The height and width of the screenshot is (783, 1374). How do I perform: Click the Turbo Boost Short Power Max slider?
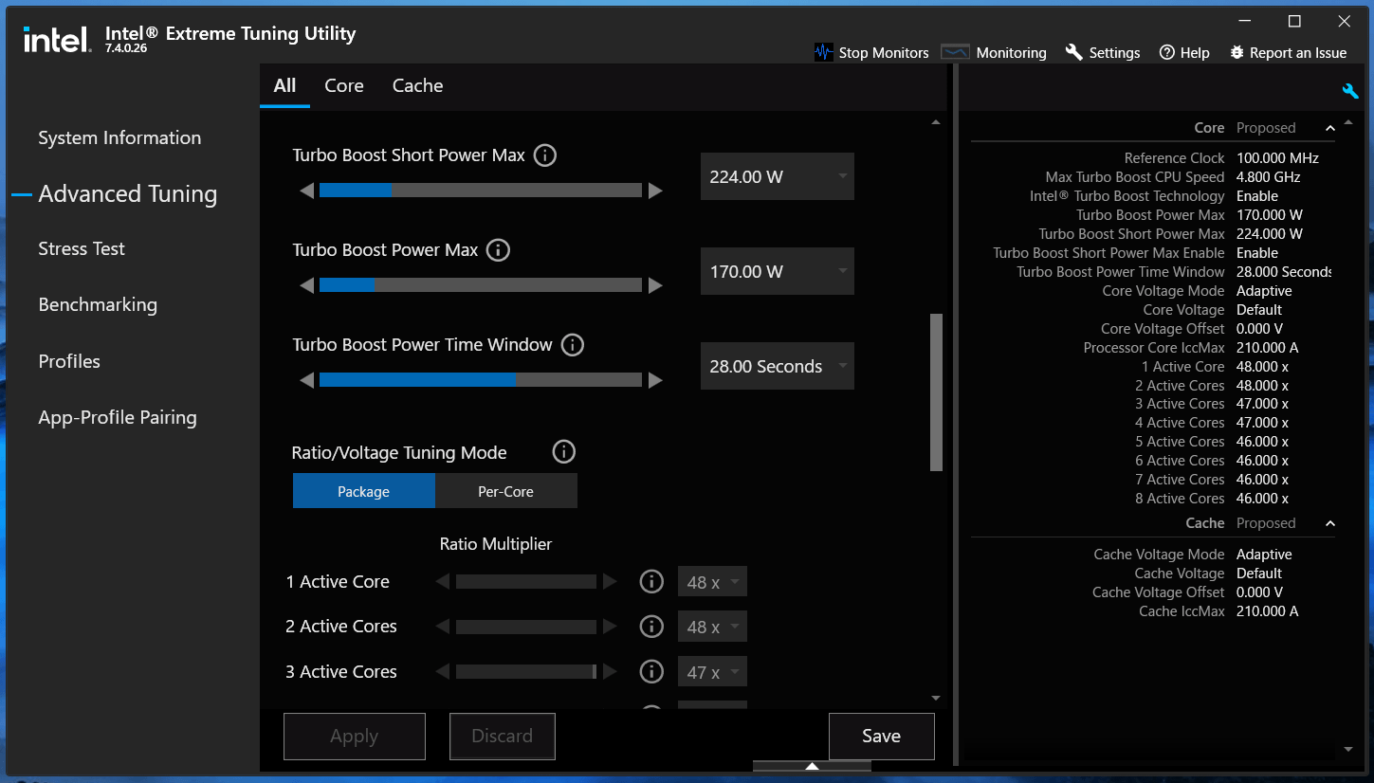point(481,191)
